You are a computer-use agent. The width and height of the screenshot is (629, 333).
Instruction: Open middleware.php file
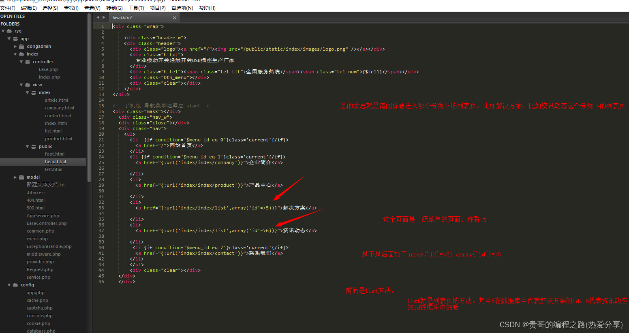pyautogui.click(x=44, y=254)
